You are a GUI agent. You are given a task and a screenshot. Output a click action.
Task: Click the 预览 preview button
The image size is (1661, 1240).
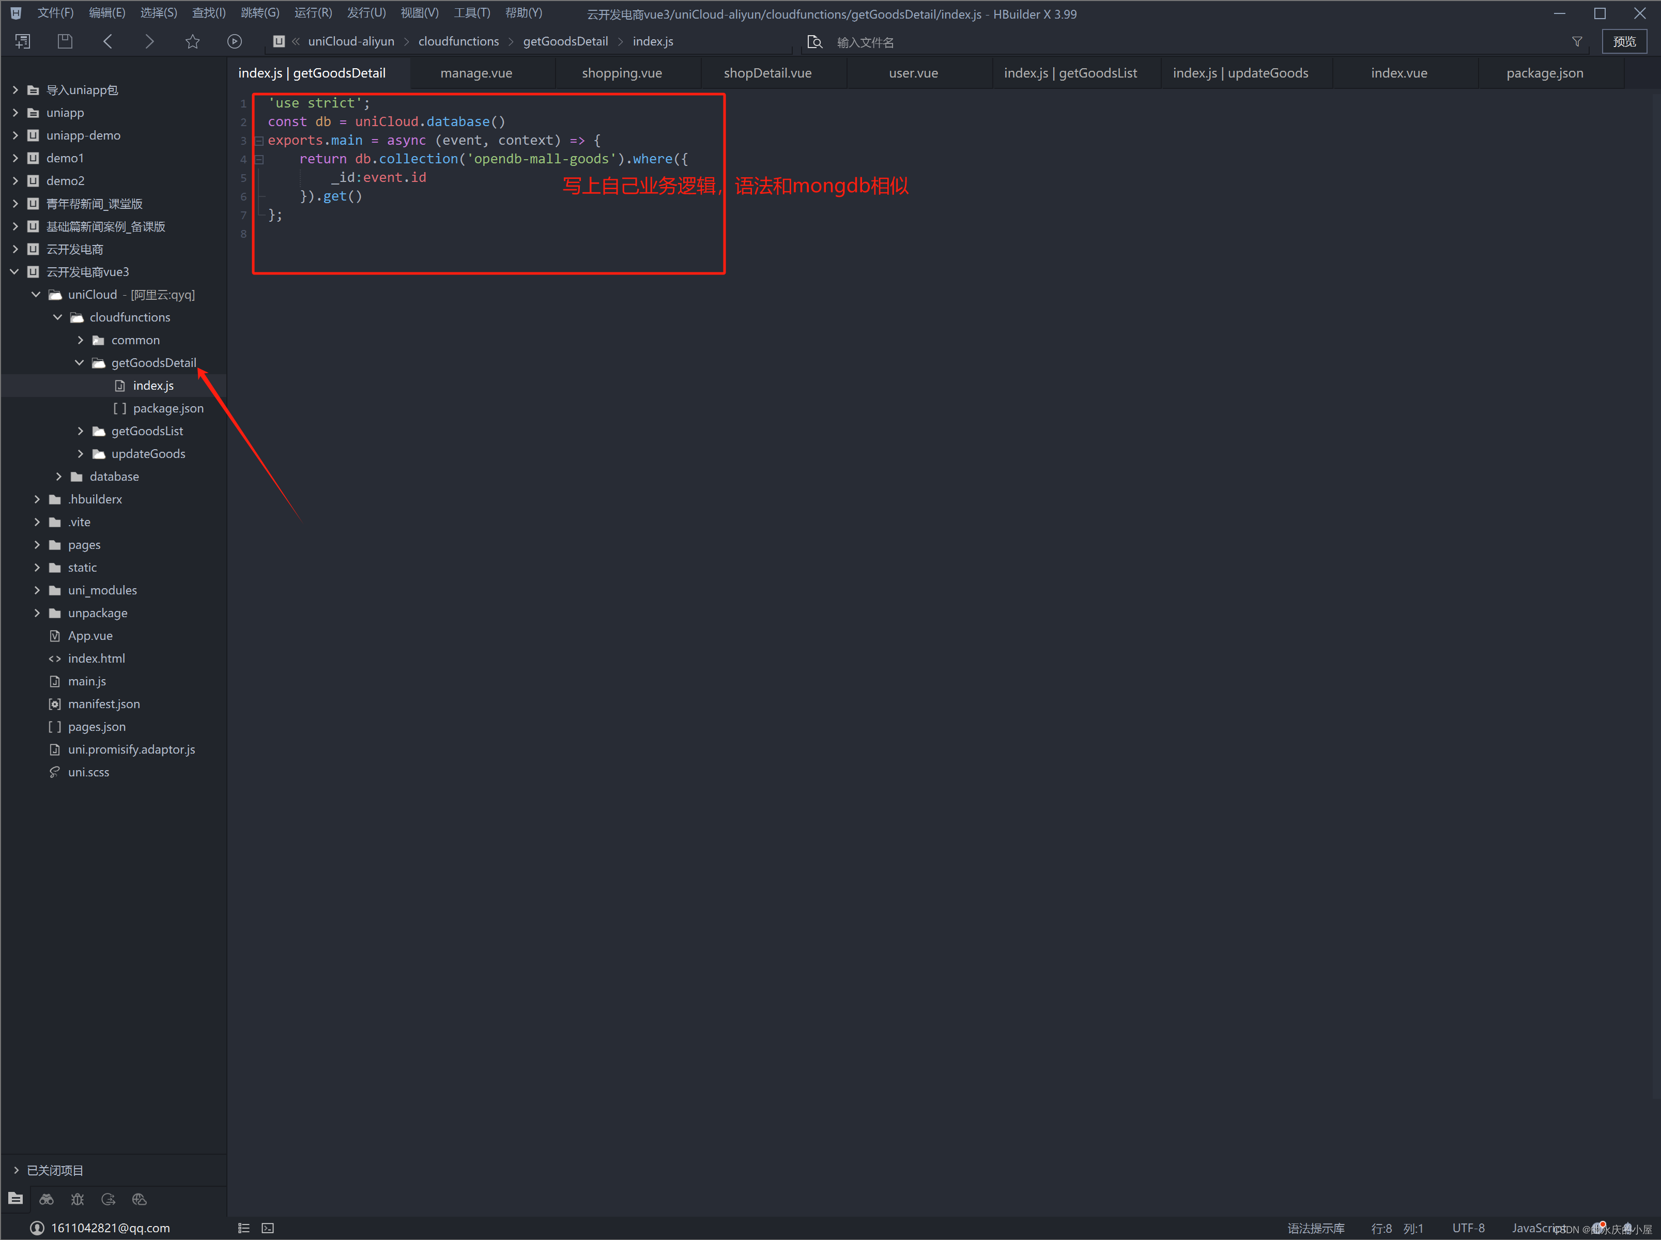tap(1624, 41)
